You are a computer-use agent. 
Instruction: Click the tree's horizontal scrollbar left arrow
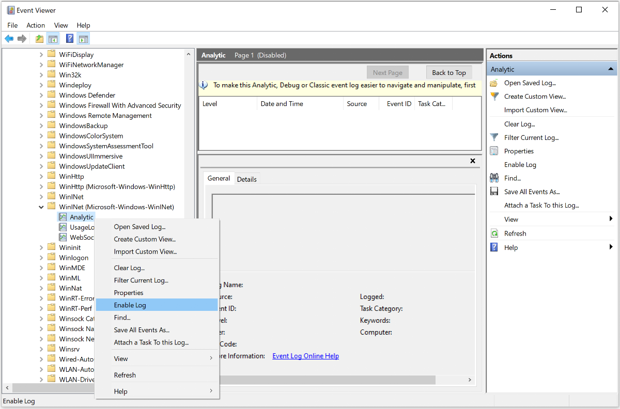[7, 387]
